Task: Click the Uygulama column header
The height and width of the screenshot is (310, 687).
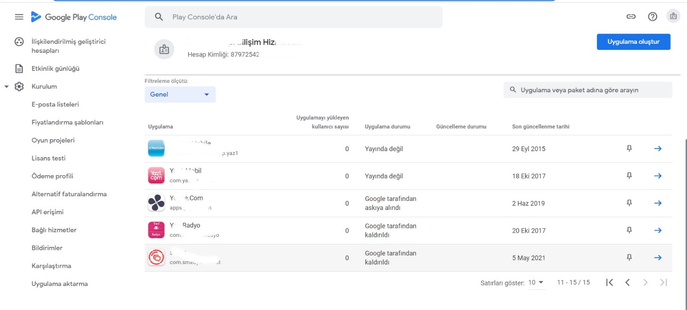Action: 161,127
